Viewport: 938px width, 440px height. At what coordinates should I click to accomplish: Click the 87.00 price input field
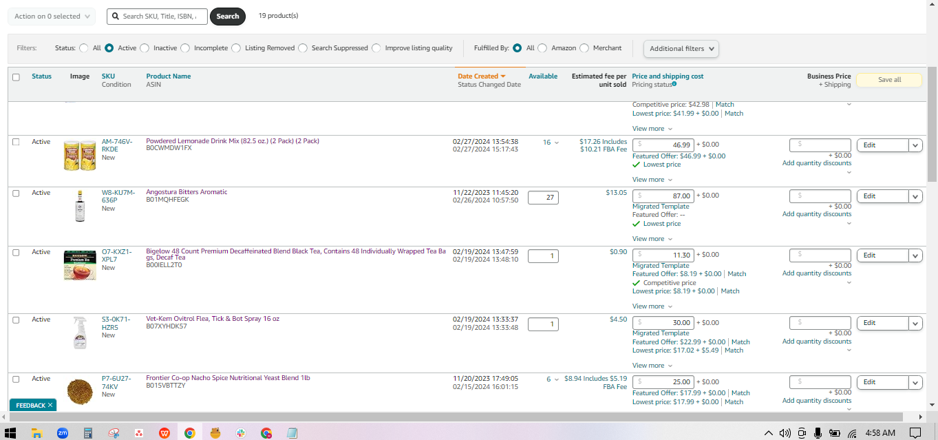pyautogui.click(x=663, y=196)
